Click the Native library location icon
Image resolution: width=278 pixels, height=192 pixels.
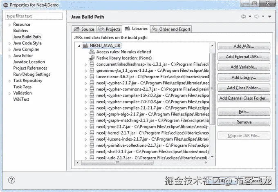click(92, 58)
